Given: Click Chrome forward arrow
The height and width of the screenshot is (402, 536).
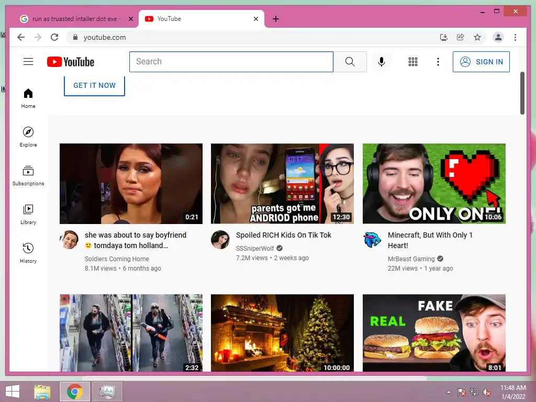Looking at the screenshot, I should click(x=38, y=37).
